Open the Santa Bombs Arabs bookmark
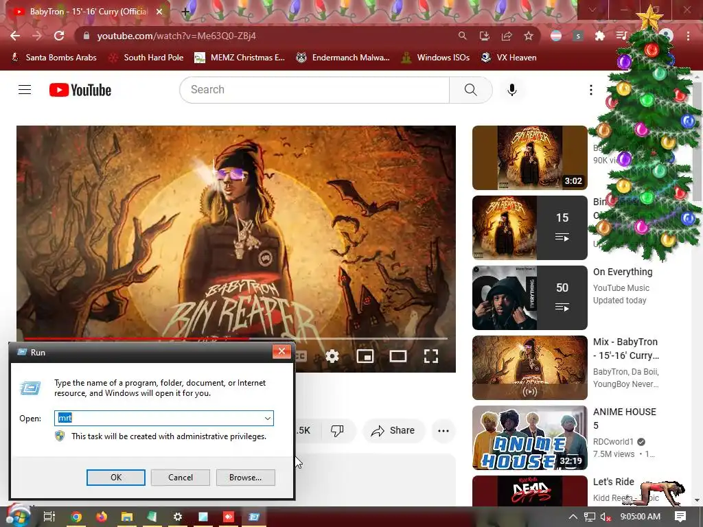This screenshot has width=703, height=527. 54,58
